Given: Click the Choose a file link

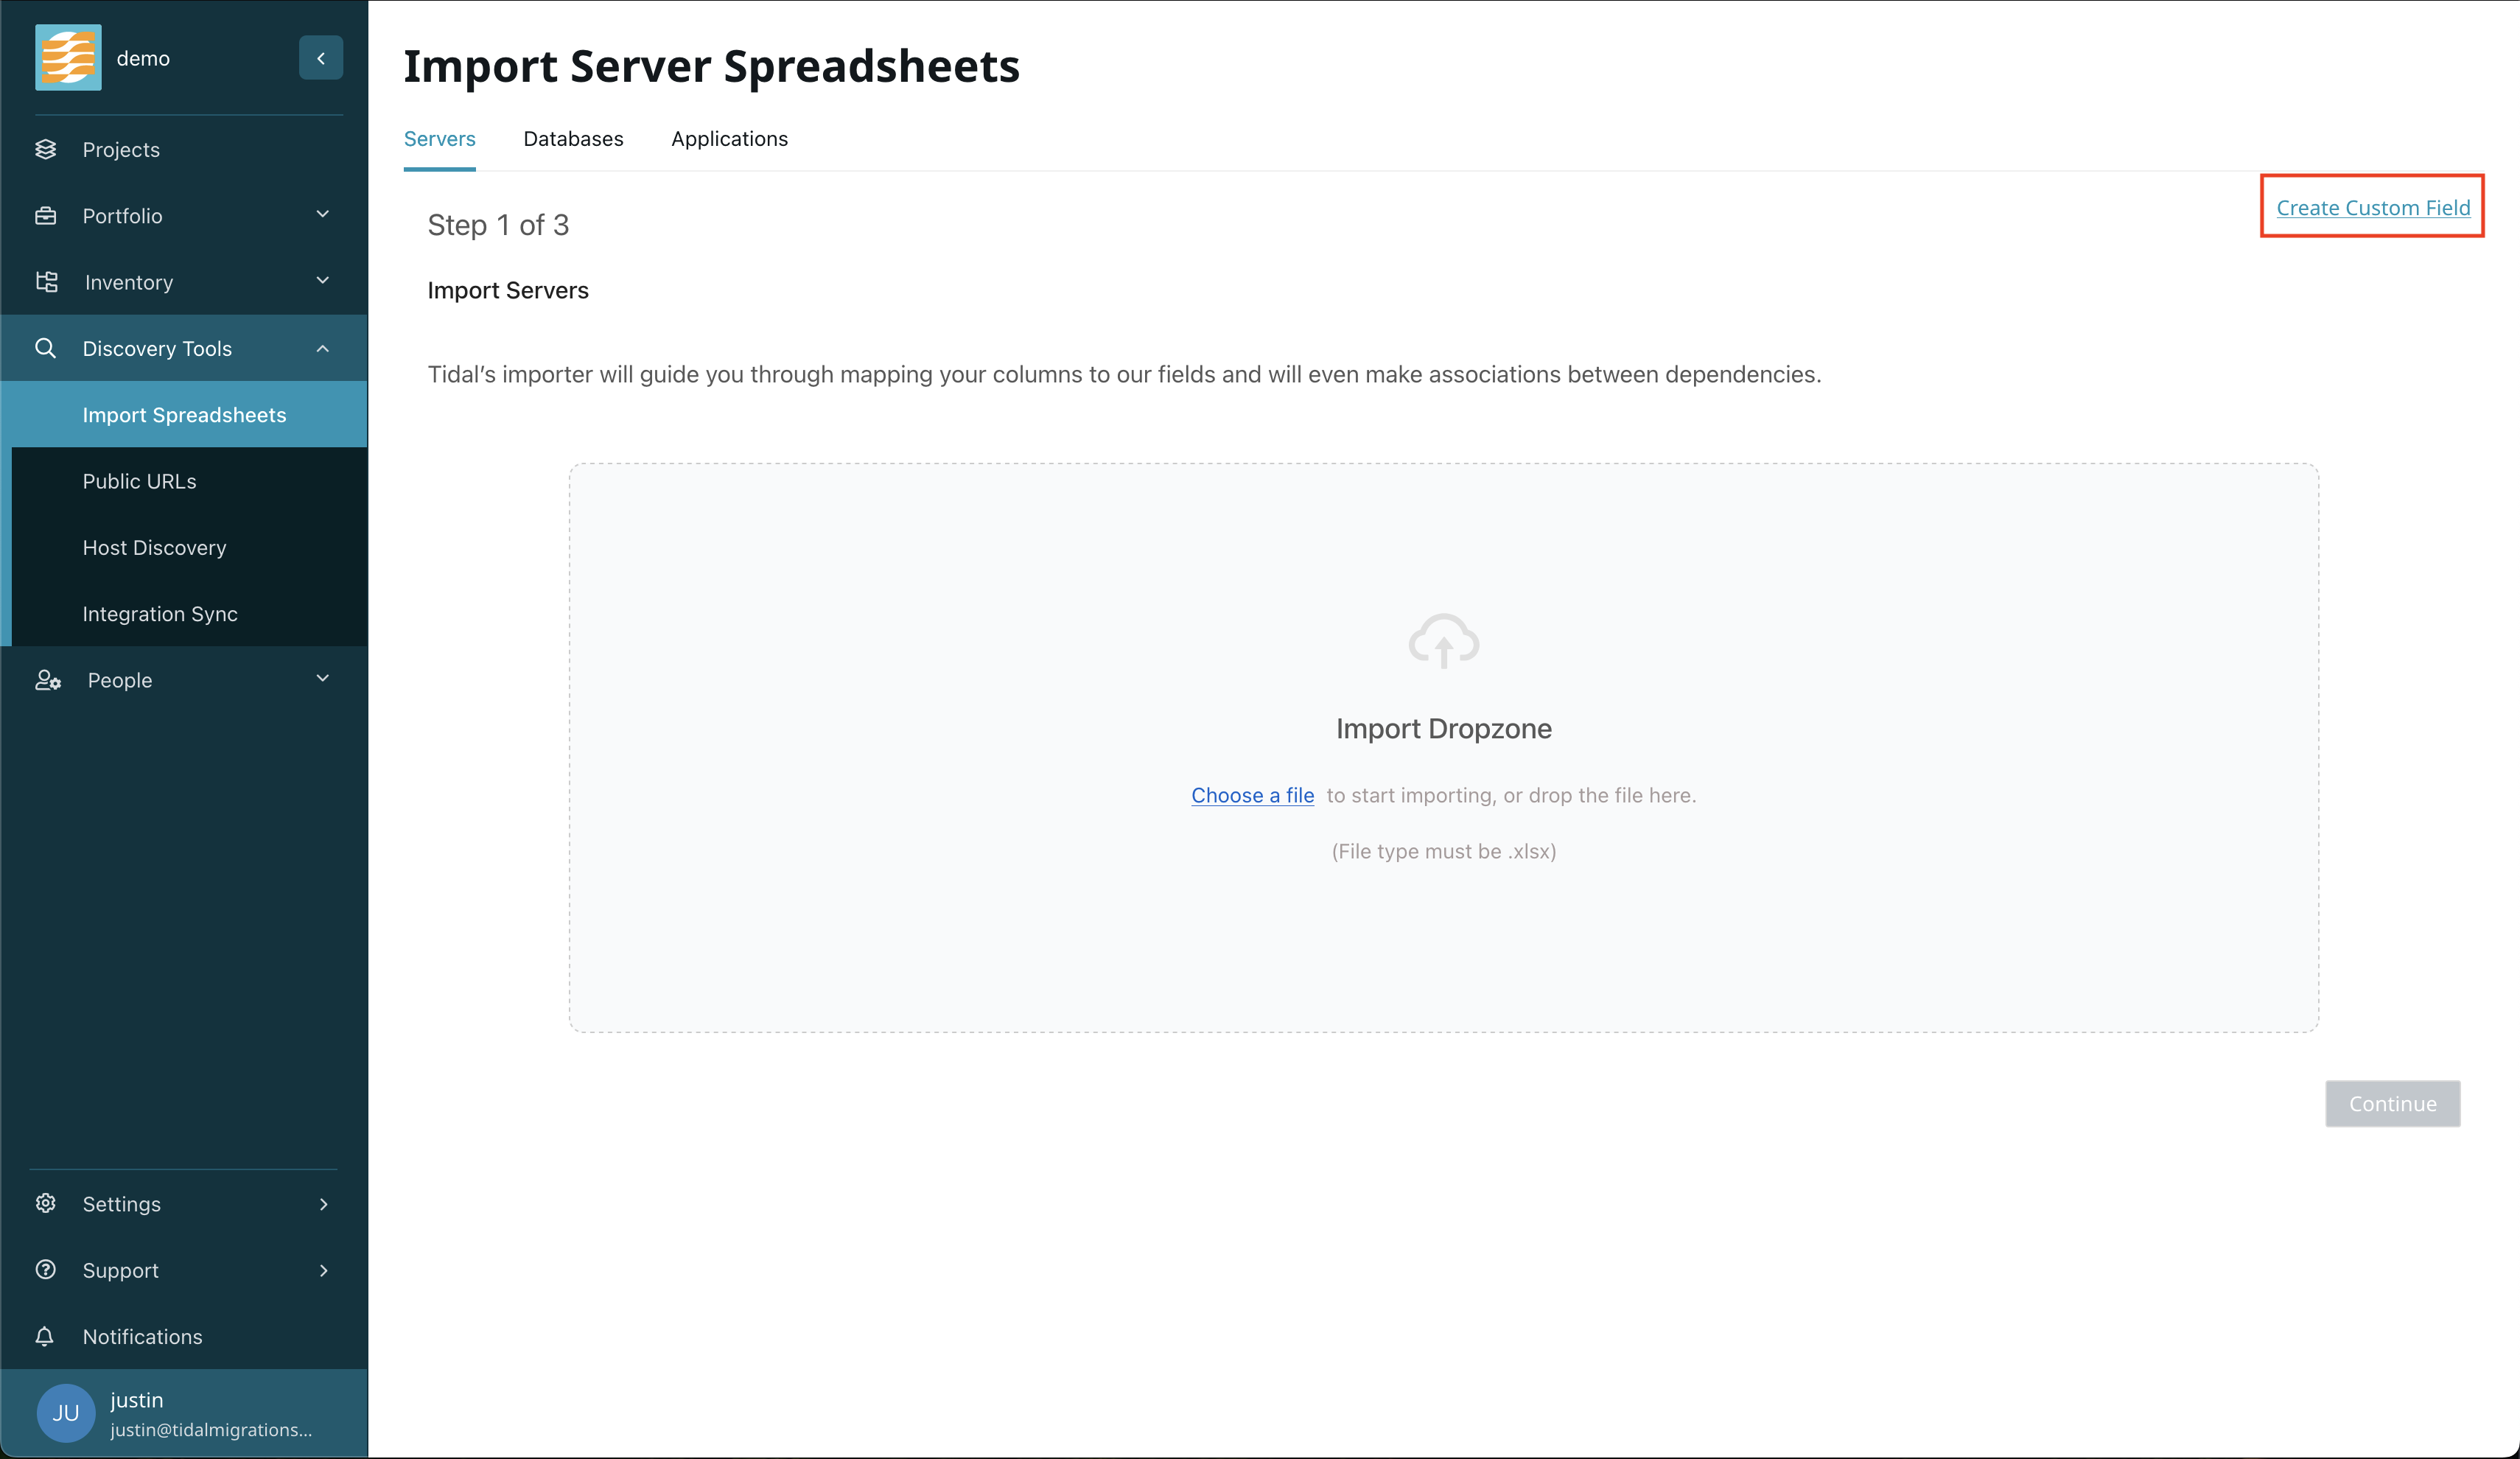Looking at the screenshot, I should (1252, 795).
